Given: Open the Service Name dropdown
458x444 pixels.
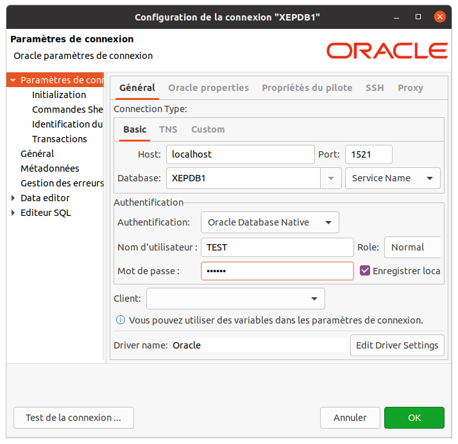Looking at the screenshot, I should 392,178.
